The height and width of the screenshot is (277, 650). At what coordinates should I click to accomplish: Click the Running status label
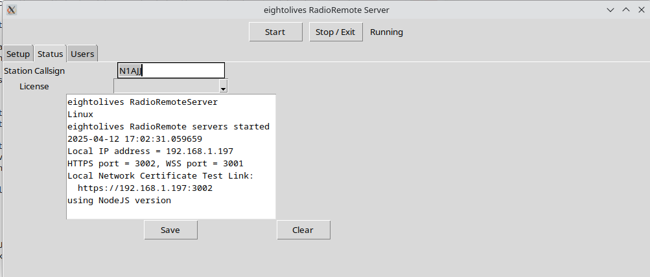coord(386,32)
